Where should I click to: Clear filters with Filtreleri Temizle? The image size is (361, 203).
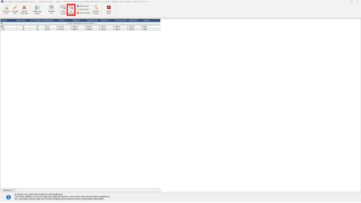pos(96,10)
